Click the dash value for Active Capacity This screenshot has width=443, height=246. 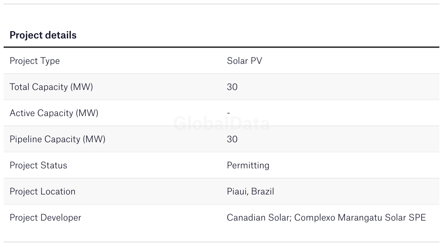(228, 113)
